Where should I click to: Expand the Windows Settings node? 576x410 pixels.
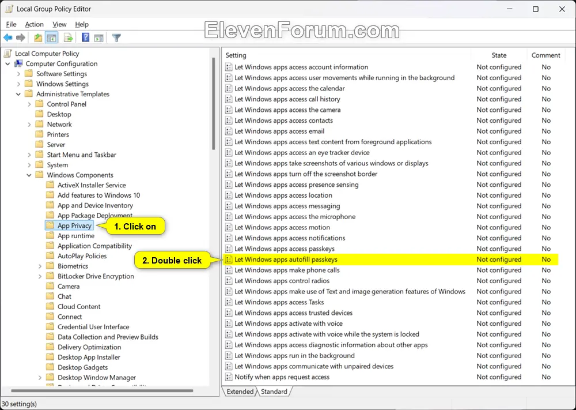point(18,84)
